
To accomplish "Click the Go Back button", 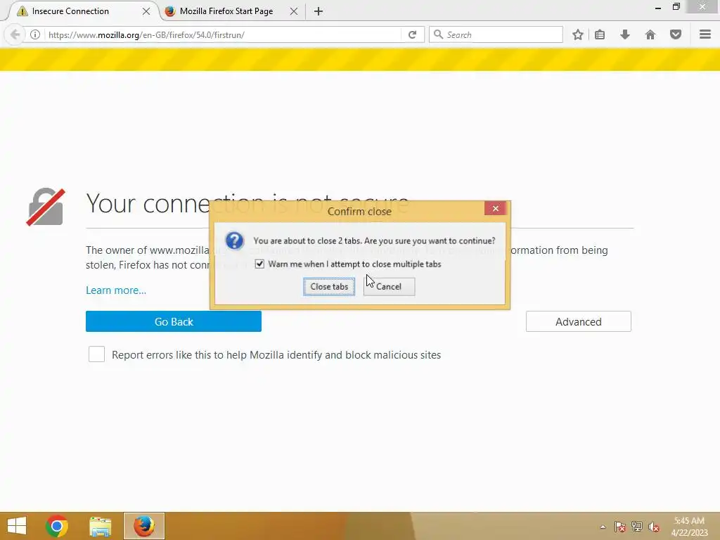I will [x=174, y=321].
